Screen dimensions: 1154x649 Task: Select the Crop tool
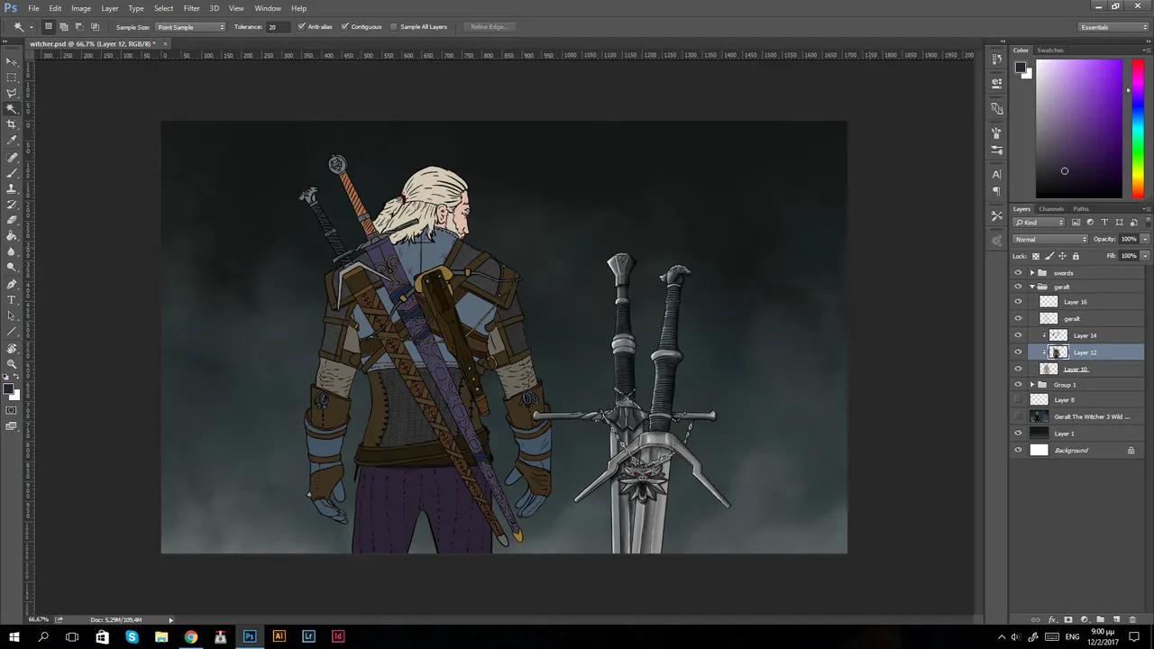coord(12,124)
